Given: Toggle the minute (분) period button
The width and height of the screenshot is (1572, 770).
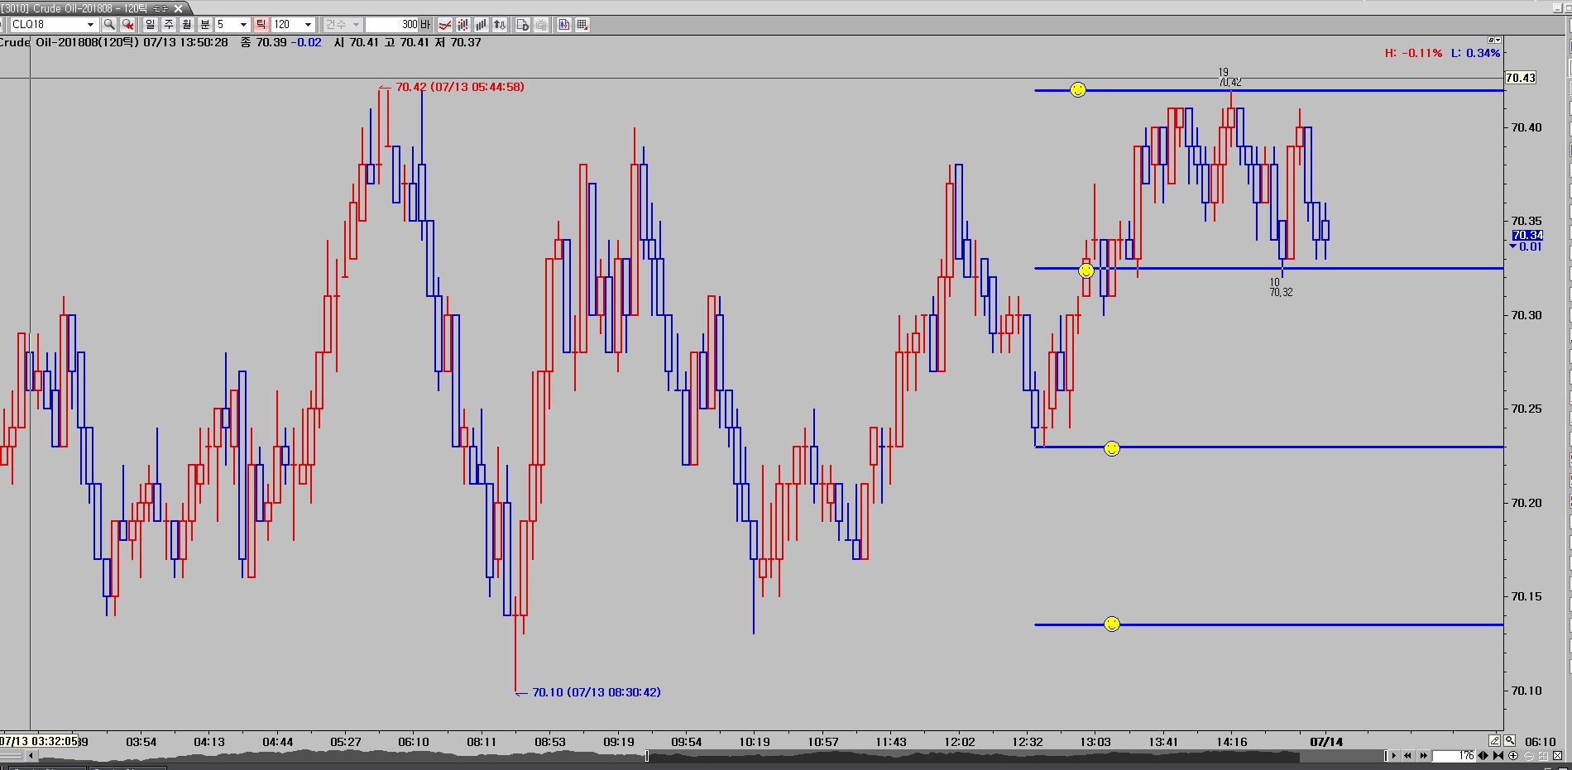Looking at the screenshot, I should coord(205,25).
